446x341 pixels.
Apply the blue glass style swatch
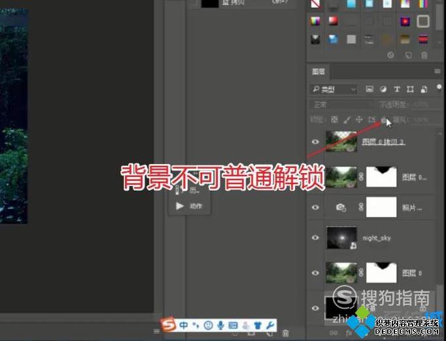[x=333, y=39]
